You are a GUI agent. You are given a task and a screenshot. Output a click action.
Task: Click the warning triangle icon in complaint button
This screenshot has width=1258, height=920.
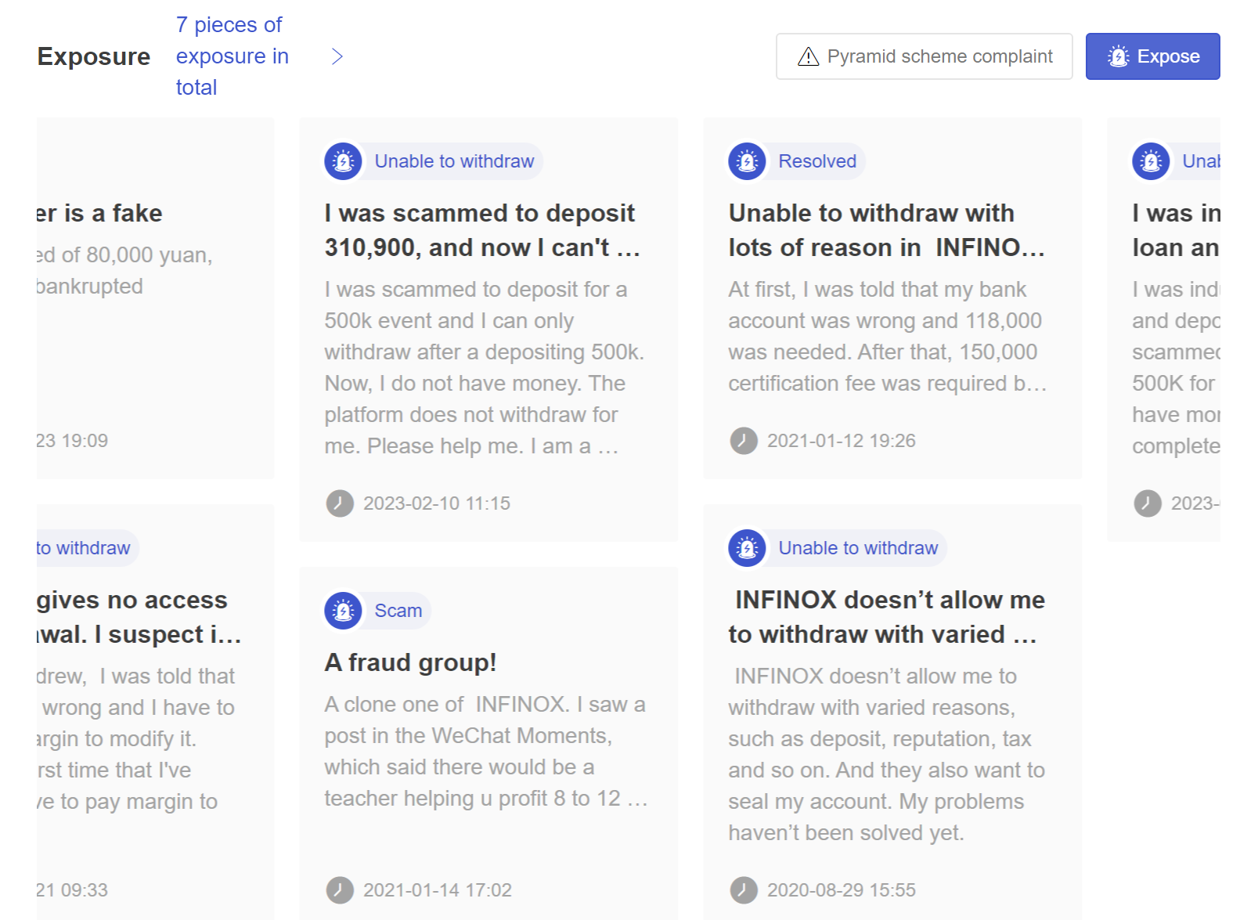[808, 56]
